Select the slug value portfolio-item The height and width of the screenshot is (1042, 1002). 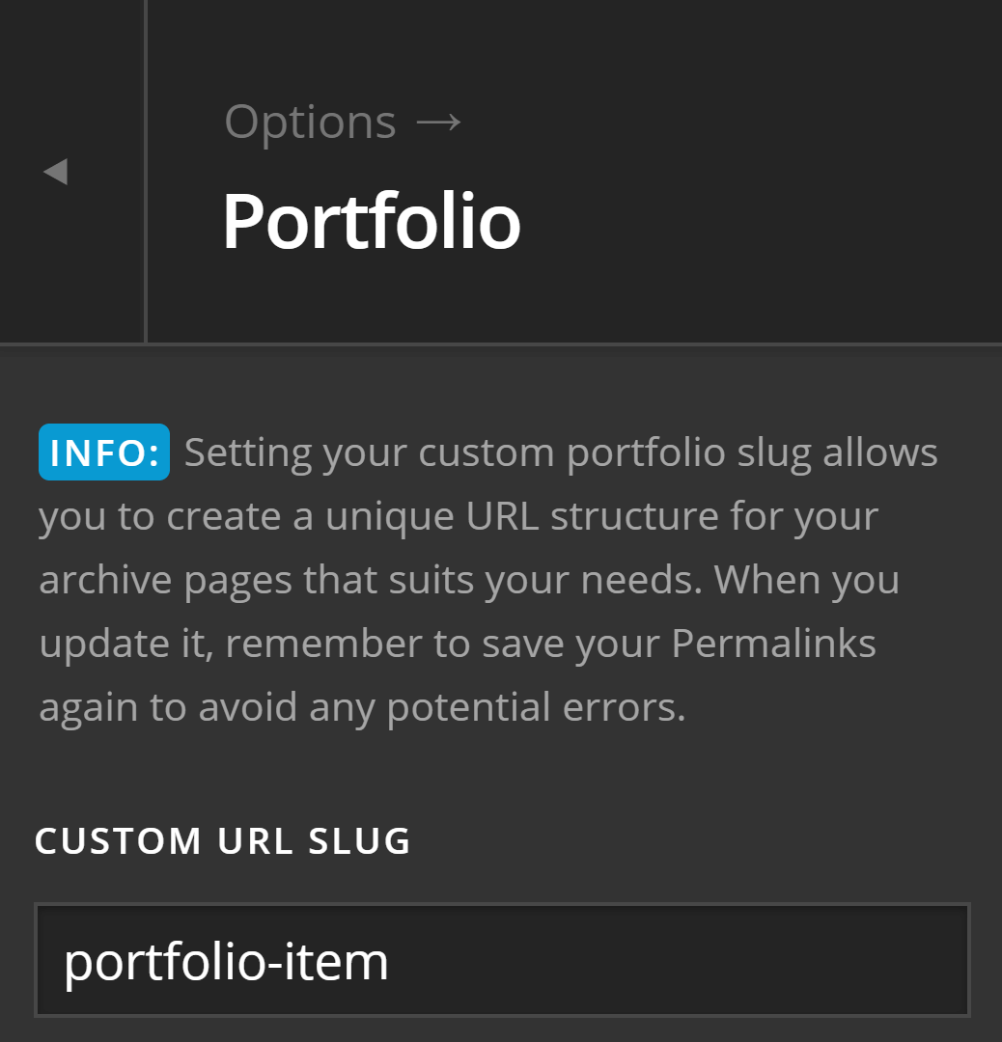(x=224, y=960)
